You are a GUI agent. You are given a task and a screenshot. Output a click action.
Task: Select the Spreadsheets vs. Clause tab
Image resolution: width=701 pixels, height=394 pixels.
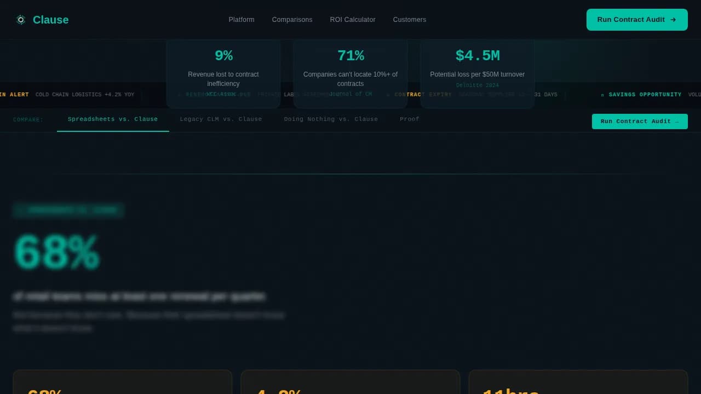[x=113, y=119]
